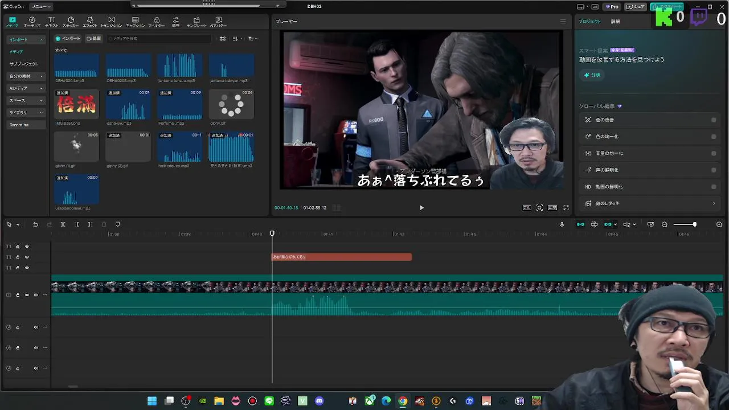729x410 pixels.
Task: Mute the first audio track speaker icon
Action: (36, 327)
